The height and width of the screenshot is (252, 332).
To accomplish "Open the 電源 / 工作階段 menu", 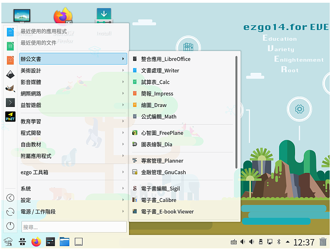I will 73,212.
